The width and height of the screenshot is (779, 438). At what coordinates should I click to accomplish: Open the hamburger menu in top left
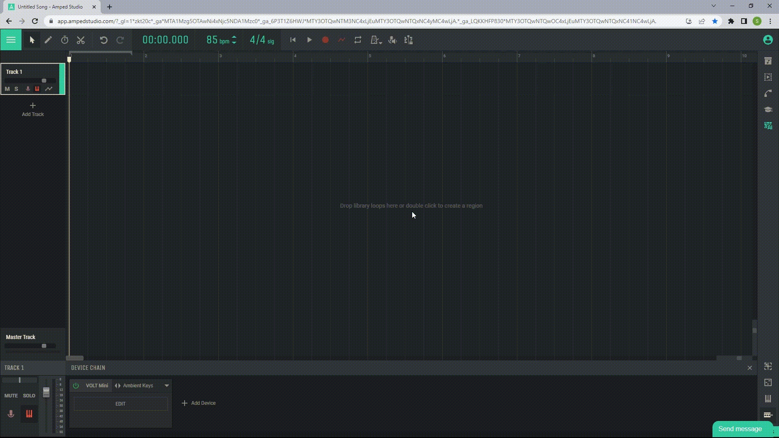click(11, 40)
